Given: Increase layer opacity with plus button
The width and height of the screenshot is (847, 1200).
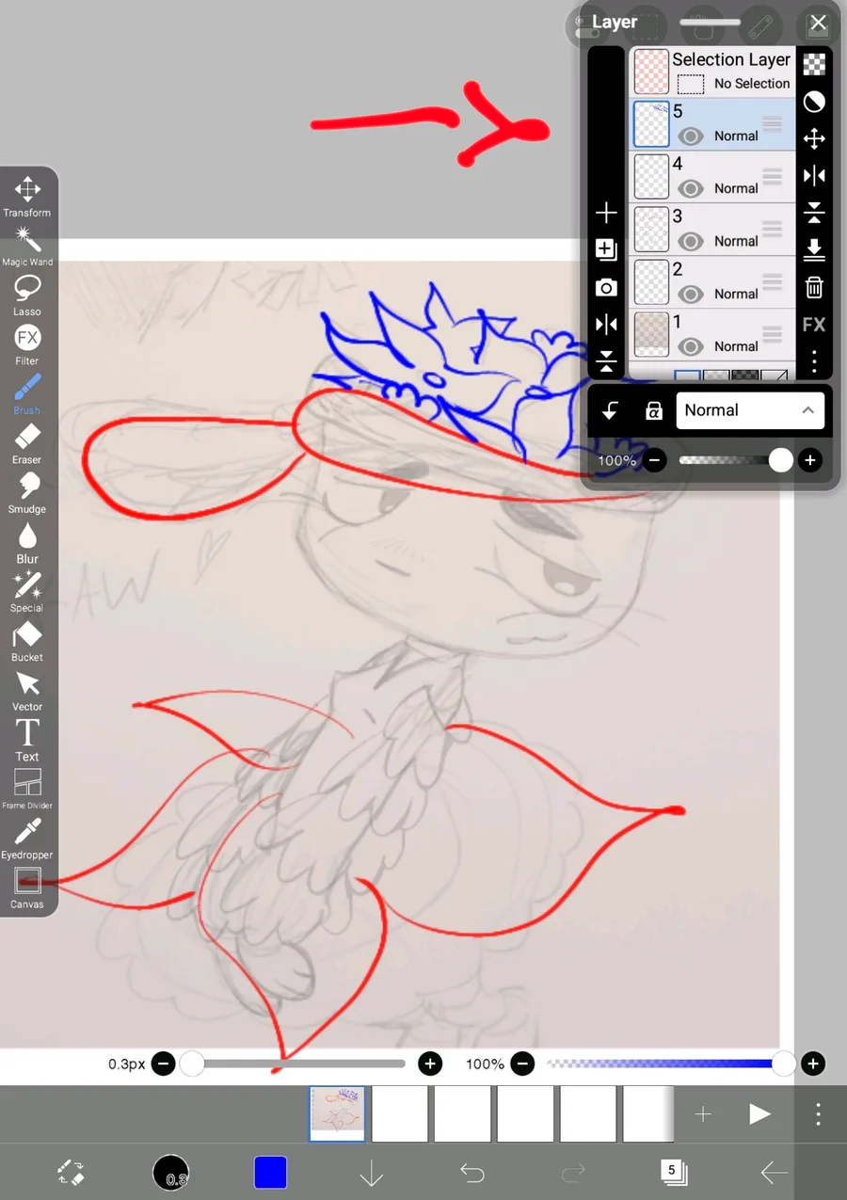Looking at the screenshot, I should [809, 460].
